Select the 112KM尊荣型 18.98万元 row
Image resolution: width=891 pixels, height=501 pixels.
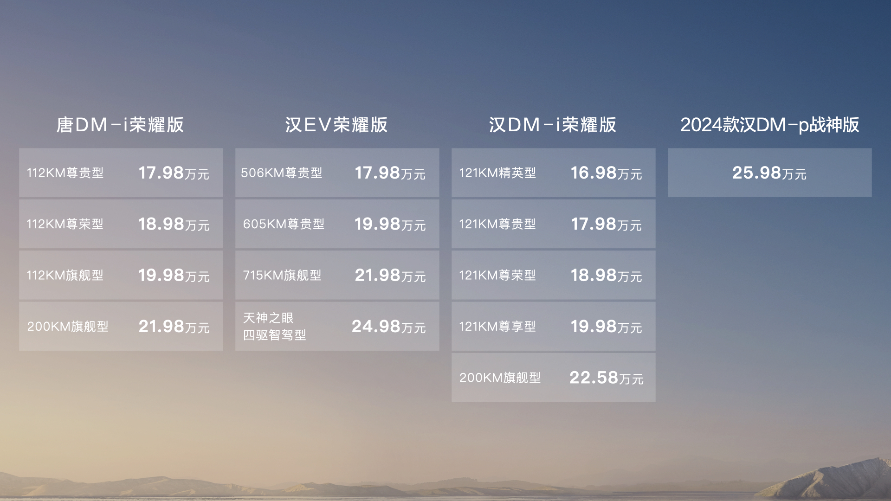point(121,224)
